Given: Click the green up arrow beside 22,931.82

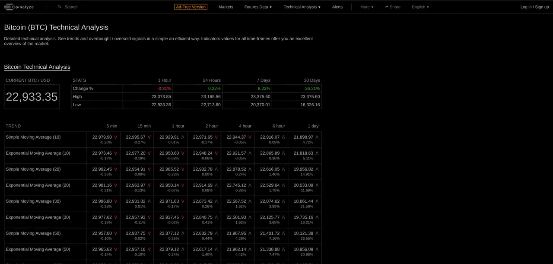Looking at the screenshot, I should tap(149, 201).
